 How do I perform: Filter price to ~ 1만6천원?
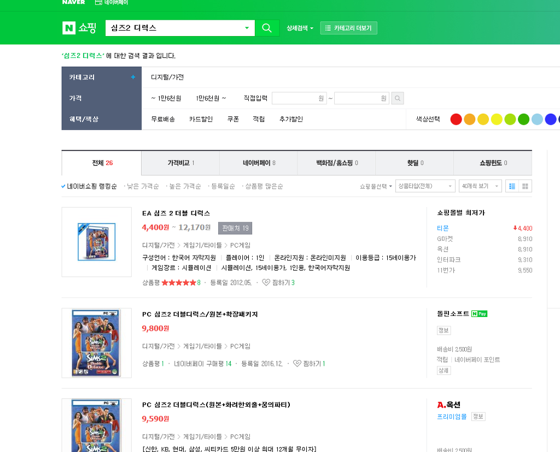[x=166, y=98]
